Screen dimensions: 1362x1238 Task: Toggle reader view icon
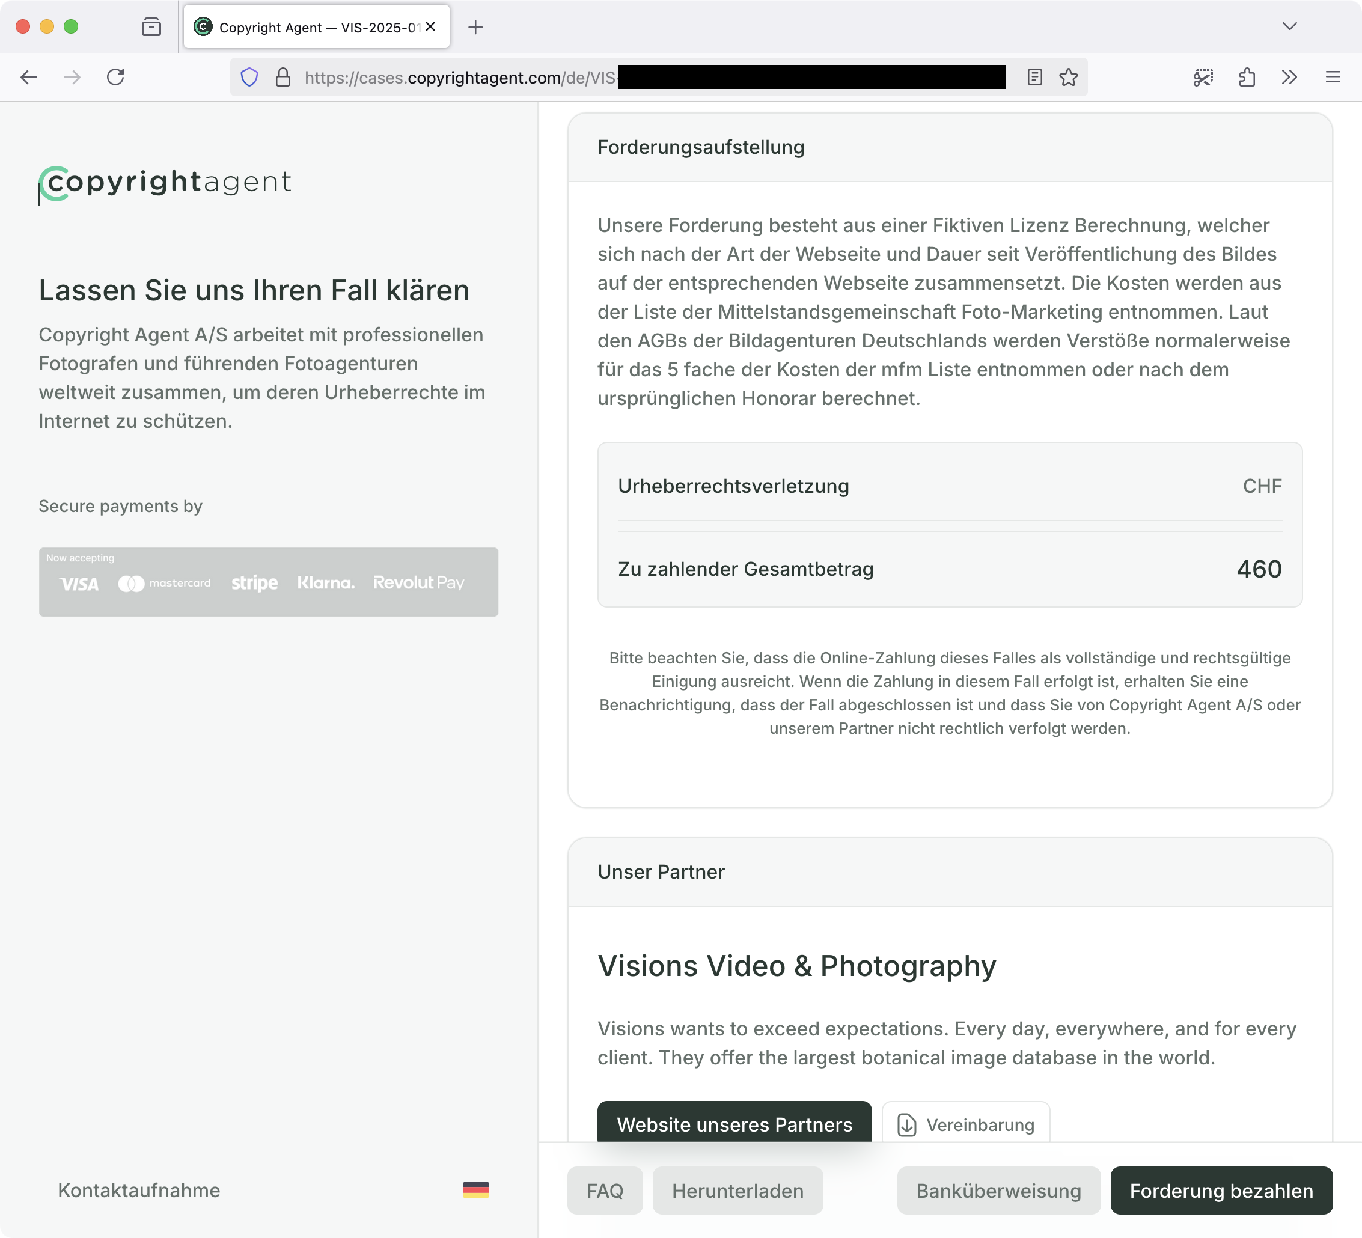[x=1034, y=77]
